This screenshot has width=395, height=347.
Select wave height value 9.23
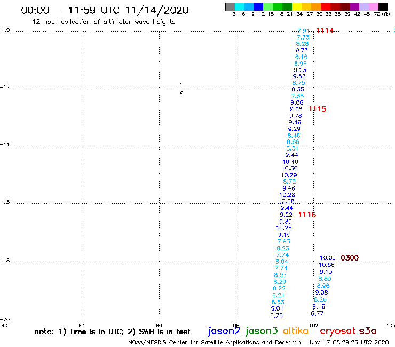coord(300,70)
